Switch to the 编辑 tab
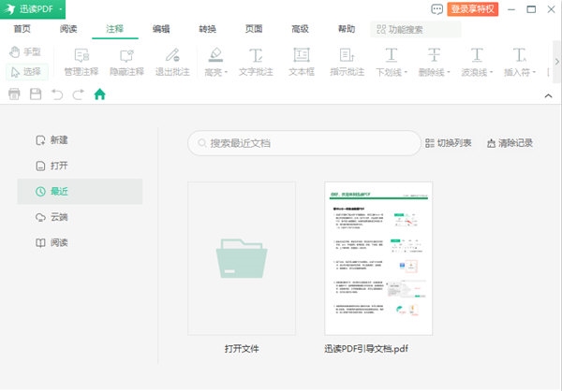This screenshot has width=562, height=391. tap(161, 29)
